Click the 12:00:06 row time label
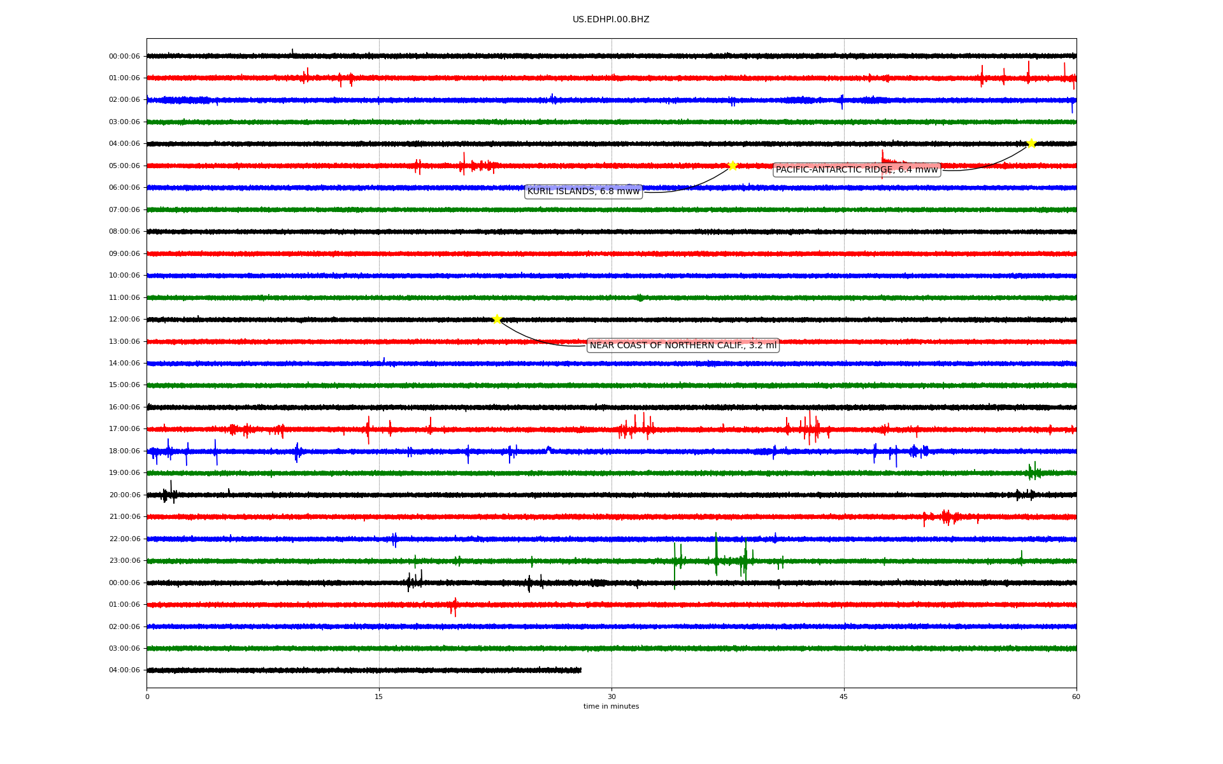 (x=124, y=319)
